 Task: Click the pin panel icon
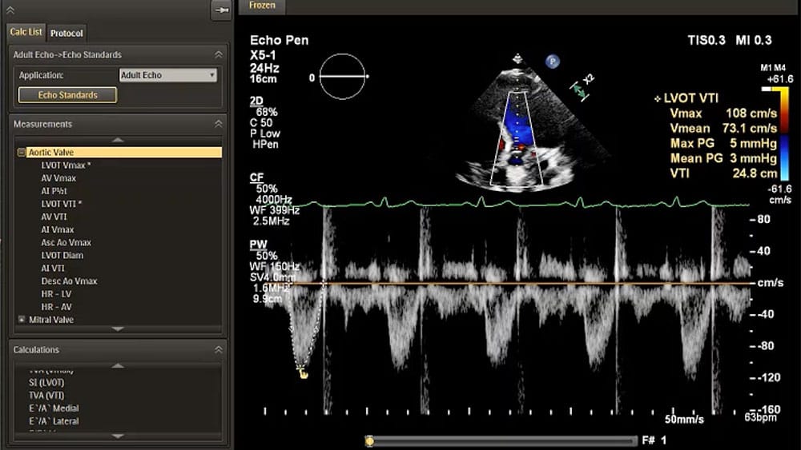click(x=222, y=10)
